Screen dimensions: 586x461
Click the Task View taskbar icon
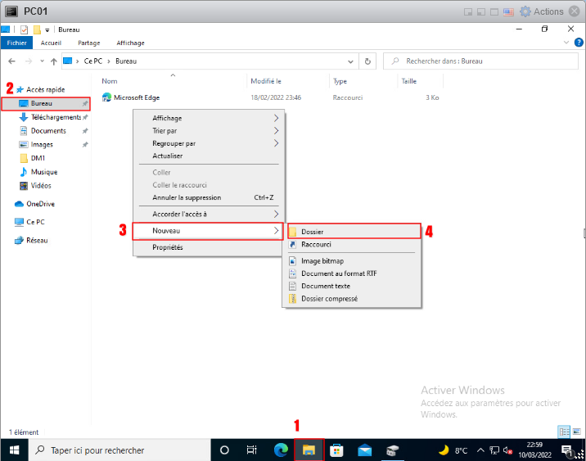[252, 450]
